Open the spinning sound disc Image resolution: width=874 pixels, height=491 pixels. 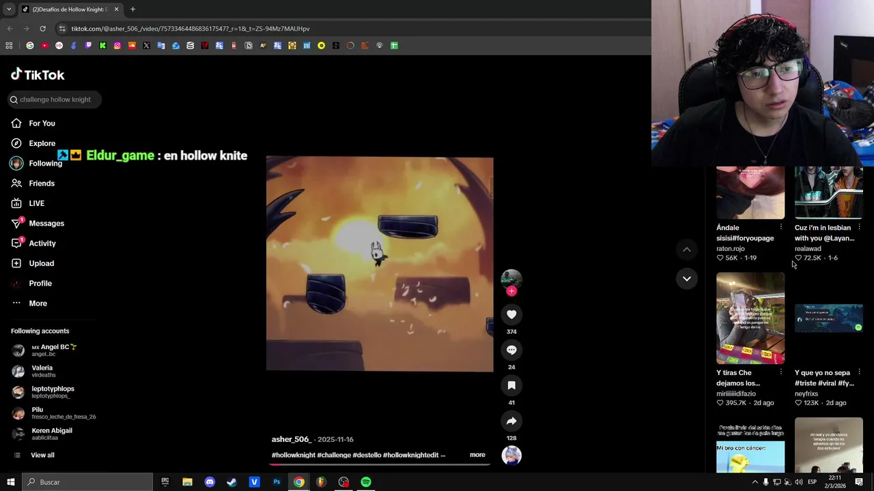click(x=511, y=456)
